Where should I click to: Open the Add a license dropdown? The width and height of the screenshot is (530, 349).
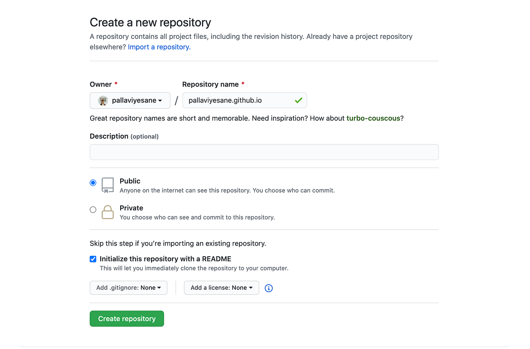(x=221, y=288)
